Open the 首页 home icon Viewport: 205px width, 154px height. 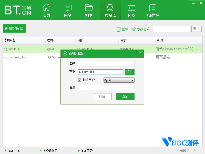(x=46, y=8)
